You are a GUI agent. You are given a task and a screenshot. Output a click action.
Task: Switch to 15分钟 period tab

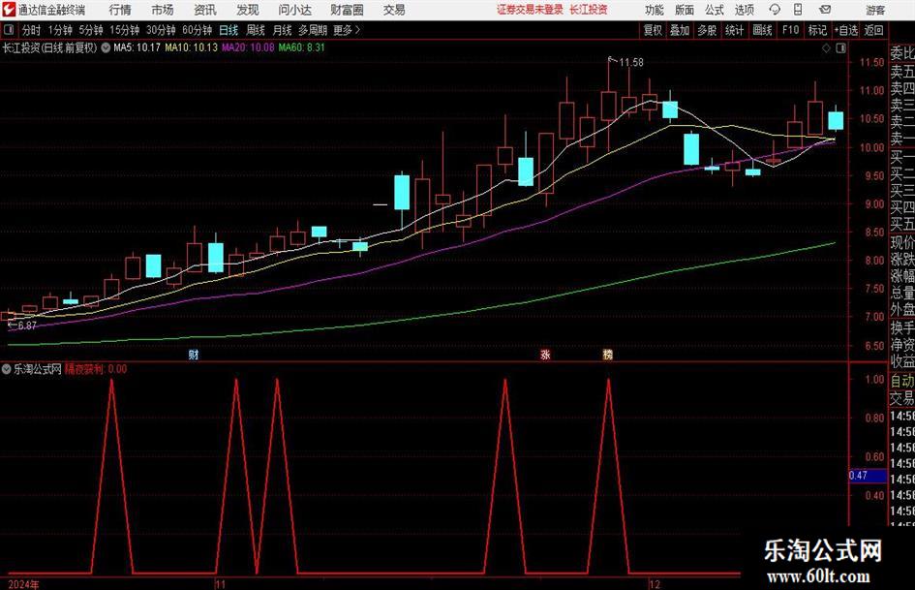tap(124, 30)
